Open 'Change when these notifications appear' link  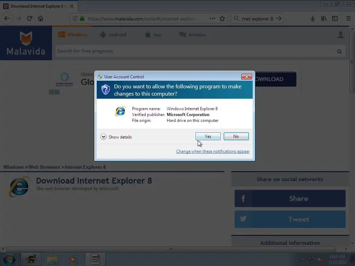[x=213, y=151]
